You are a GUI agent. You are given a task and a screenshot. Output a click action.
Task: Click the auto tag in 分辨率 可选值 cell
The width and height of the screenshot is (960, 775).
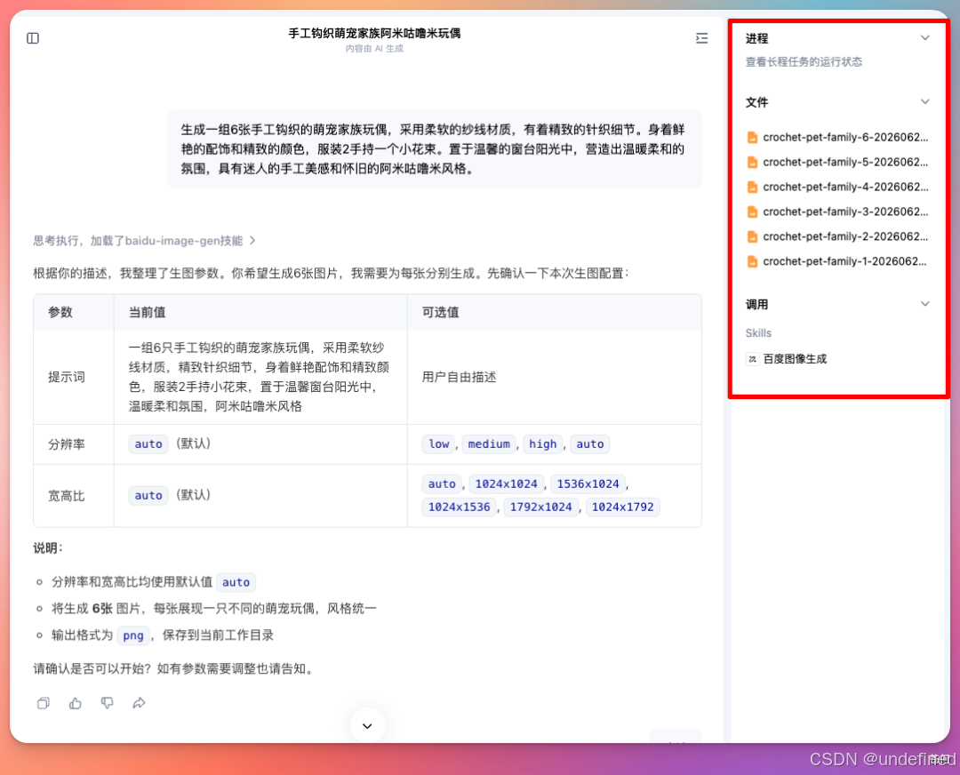[589, 443]
